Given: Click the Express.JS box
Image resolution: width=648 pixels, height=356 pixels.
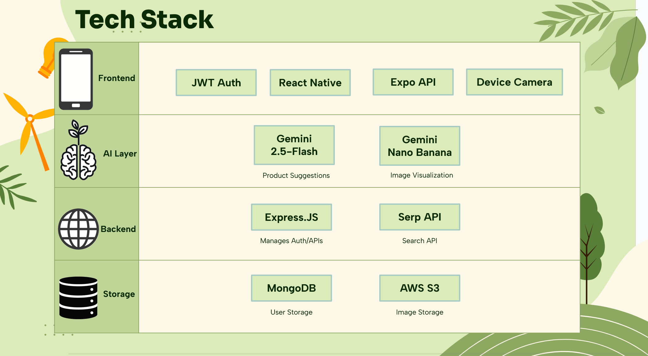Looking at the screenshot, I should pyautogui.click(x=291, y=217).
